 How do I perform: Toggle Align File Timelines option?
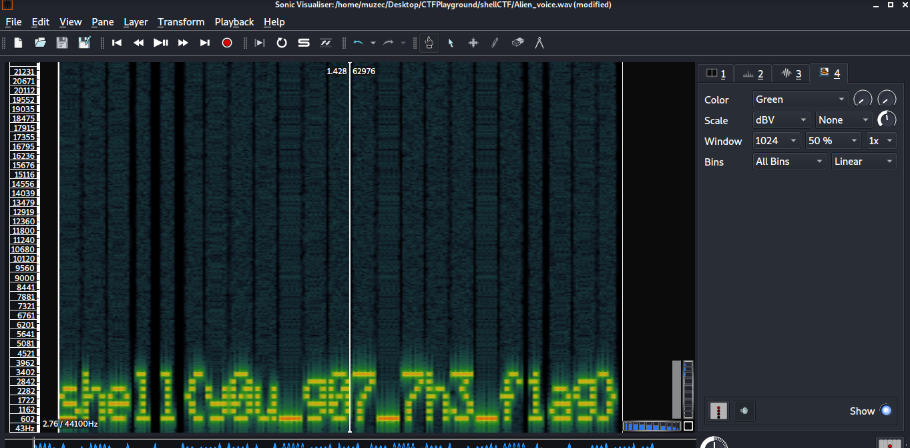click(326, 43)
